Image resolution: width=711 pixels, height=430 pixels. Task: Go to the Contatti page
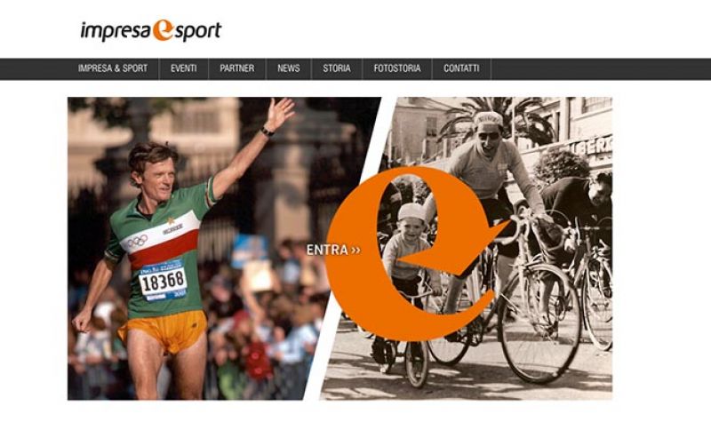[x=461, y=68]
